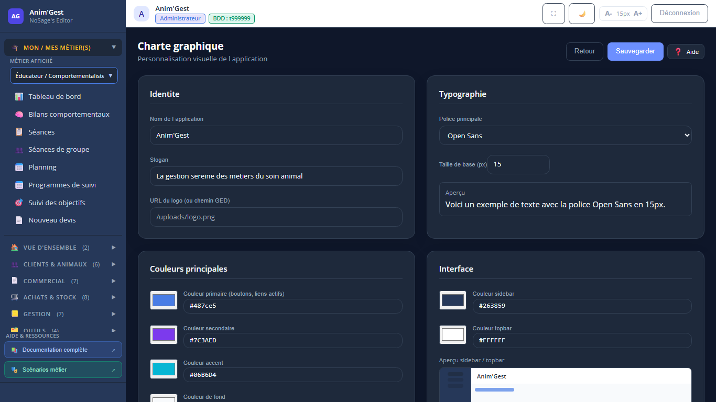
Task: Click the Tableau de bord chart icon
Action: click(x=19, y=97)
